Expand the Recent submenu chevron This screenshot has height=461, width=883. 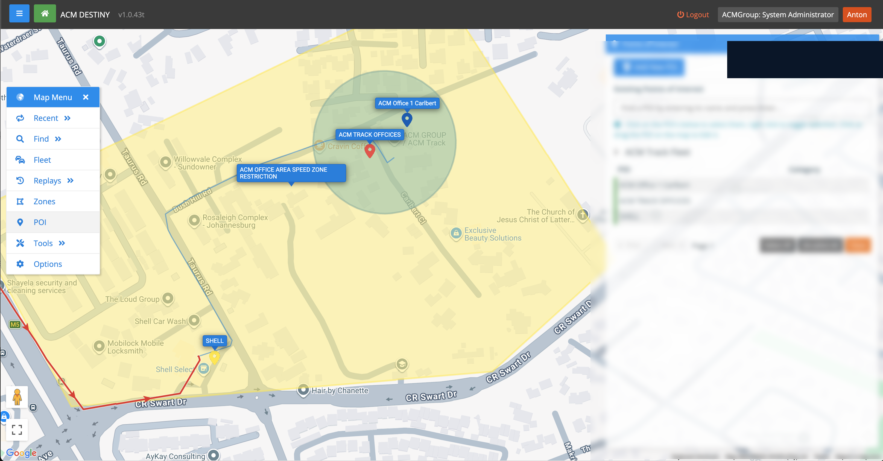[x=68, y=118]
